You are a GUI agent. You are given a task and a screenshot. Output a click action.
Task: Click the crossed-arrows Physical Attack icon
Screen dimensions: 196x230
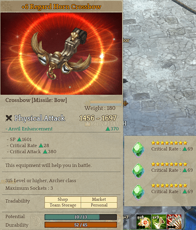pyautogui.click(x=9, y=118)
